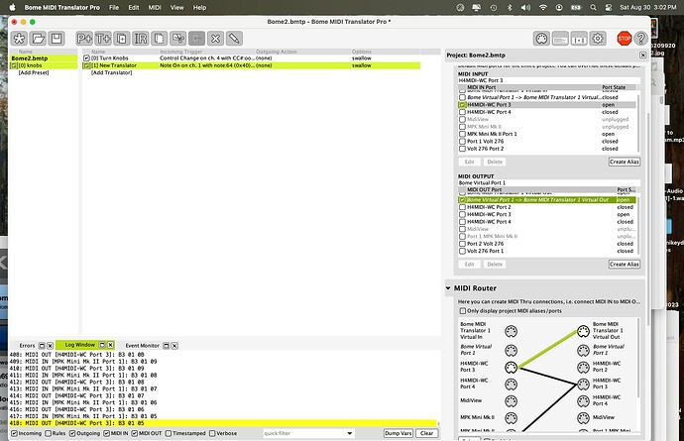Open macOS Spotlight search icon
The height and width of the screenshot is (441, 684).
pyautogui.click(x=593, y=7)
